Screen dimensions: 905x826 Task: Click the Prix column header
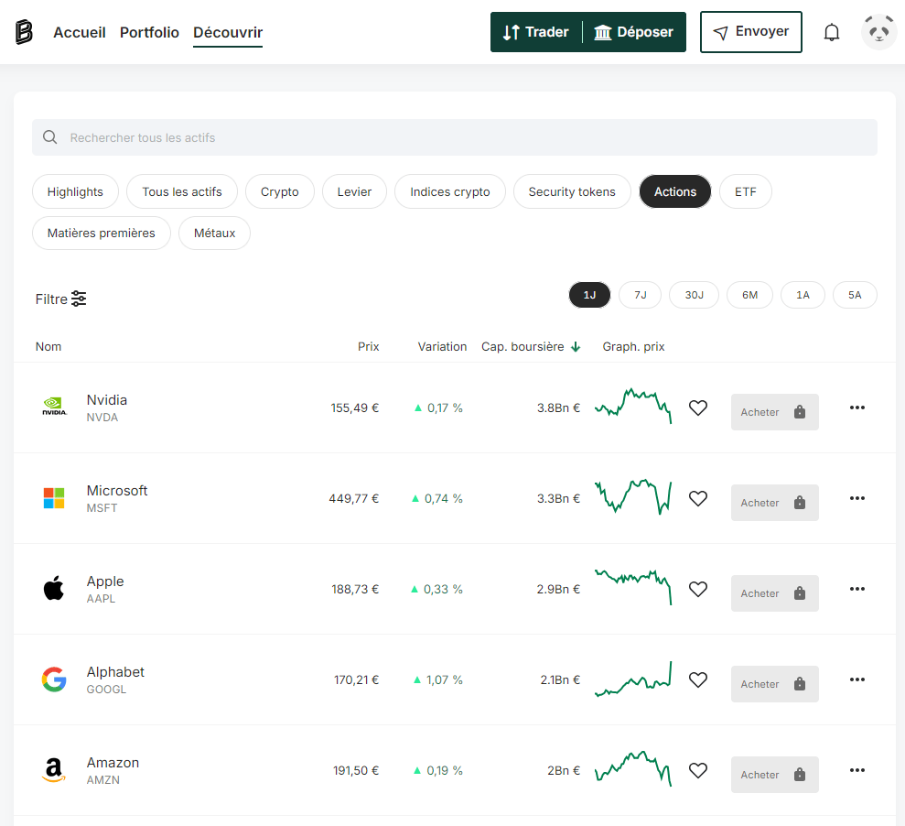click(368, 346)
